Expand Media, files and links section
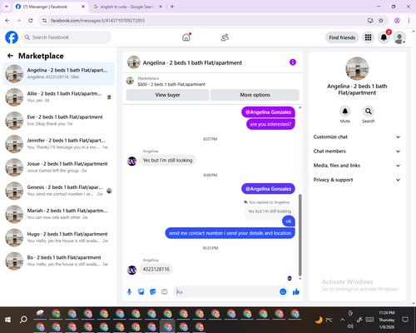This screenshot has height=333, width=416. pos(357,166)
